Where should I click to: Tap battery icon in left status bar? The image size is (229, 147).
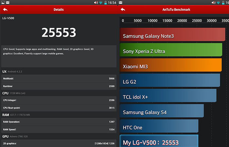pos(105,3)
